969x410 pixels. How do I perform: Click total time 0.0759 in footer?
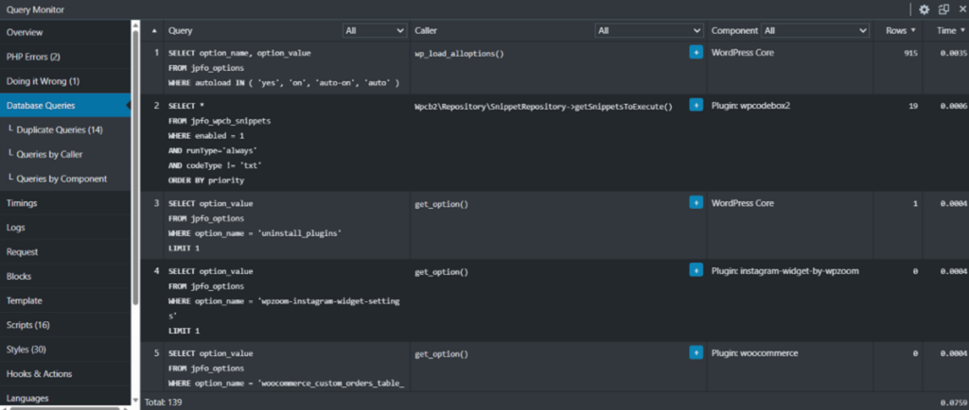pos(954,402)
